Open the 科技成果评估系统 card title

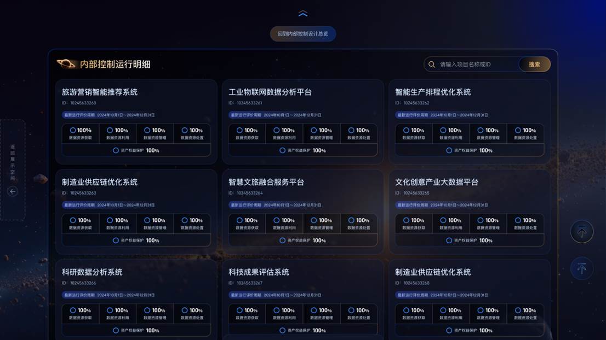(x=259, y=272)
